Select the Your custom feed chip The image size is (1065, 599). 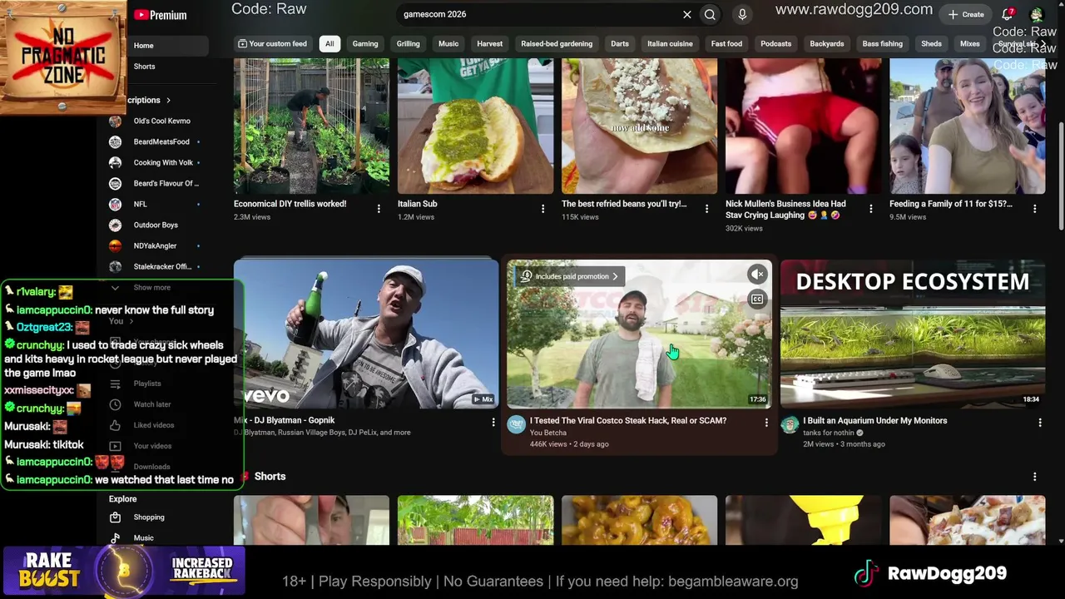272,44
